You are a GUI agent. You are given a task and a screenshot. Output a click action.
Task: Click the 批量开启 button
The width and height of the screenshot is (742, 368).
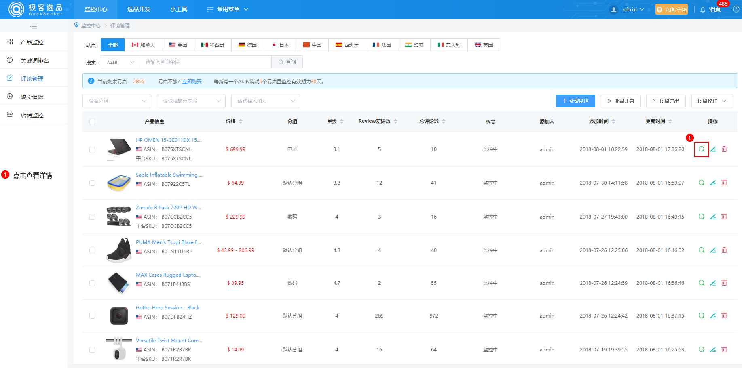pos(621,101)
